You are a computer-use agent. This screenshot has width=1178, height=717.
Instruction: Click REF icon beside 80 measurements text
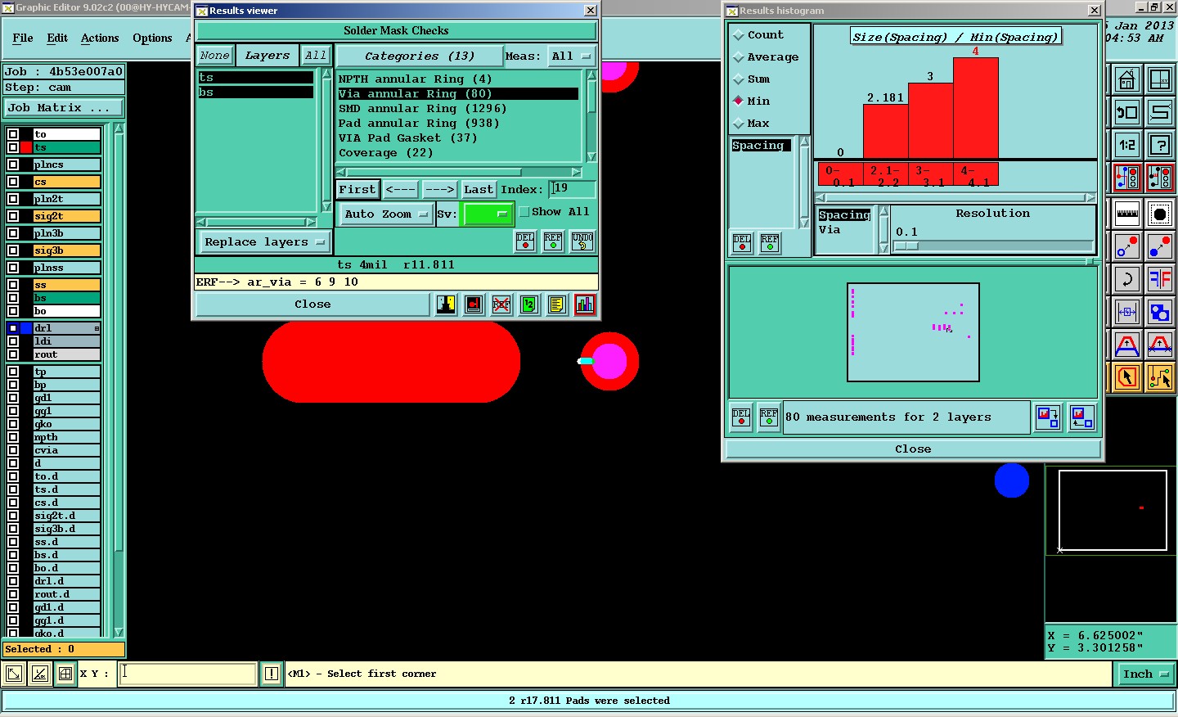click(x=768, y=417)
